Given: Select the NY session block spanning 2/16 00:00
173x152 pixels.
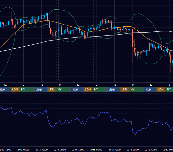Looking at the screenshot, I should tap(136, 89).
